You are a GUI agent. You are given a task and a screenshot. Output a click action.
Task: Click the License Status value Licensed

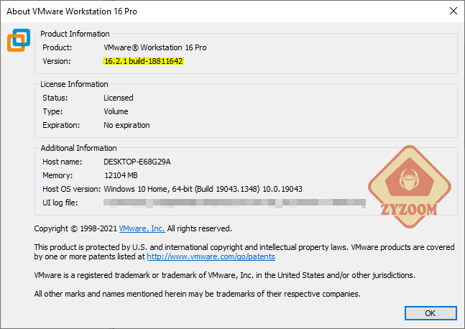coord(119,98)
